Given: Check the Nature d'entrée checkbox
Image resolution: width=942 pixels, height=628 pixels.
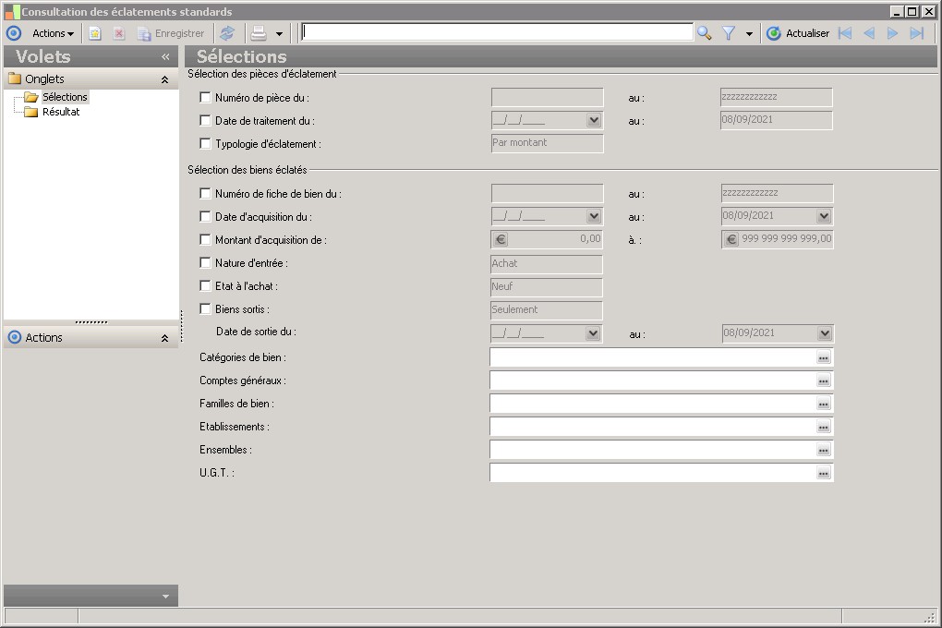Looking at the screenshot, I should [x=205, y=262].
